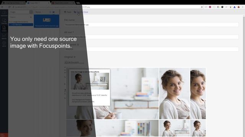
Task: Open the gear-icon section in the left sidebar
Action: click(x=4, y=44)
